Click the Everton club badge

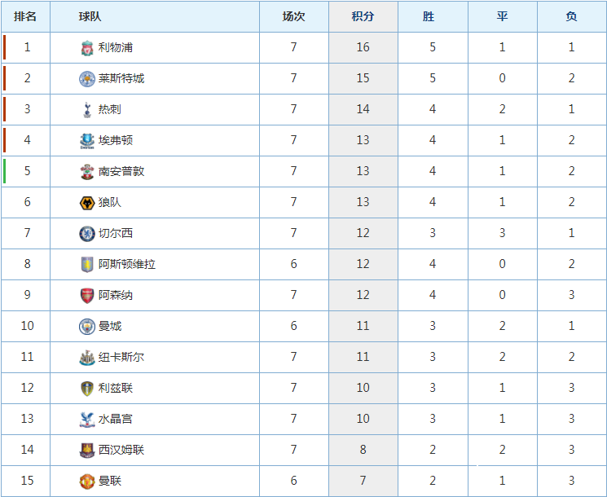87,141
